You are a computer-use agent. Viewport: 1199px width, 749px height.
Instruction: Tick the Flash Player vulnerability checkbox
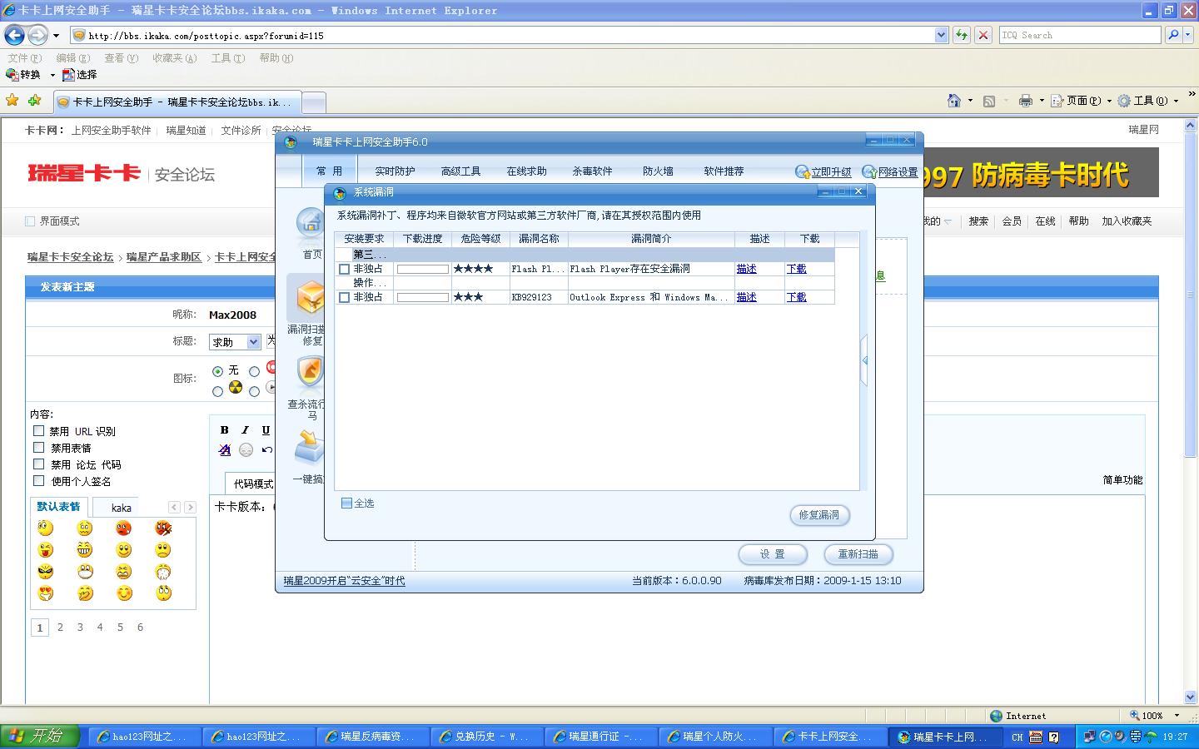344,269
